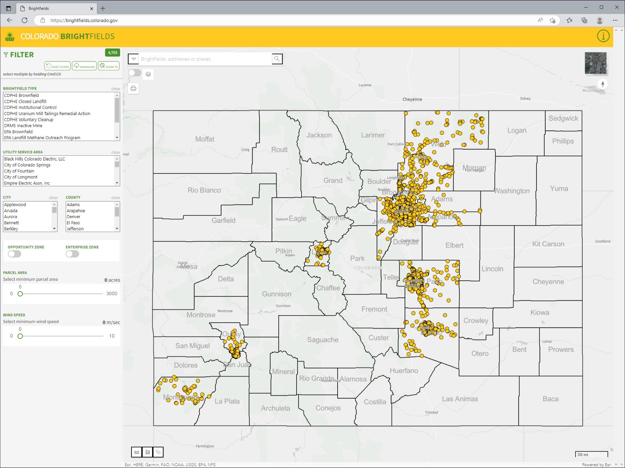Select the measure area tool
The height and width of the screenshot is (468, 625).
click(147, 452)
